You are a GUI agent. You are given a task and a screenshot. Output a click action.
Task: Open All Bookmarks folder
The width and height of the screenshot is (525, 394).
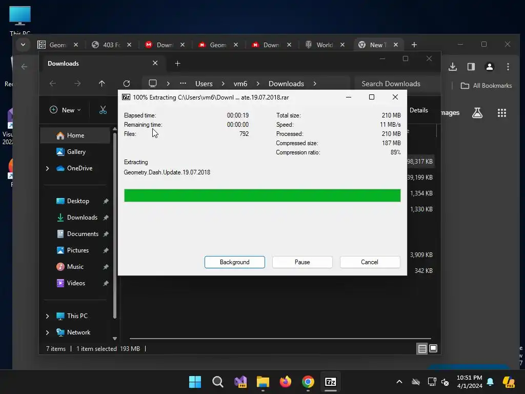click(x=486, y=86)
